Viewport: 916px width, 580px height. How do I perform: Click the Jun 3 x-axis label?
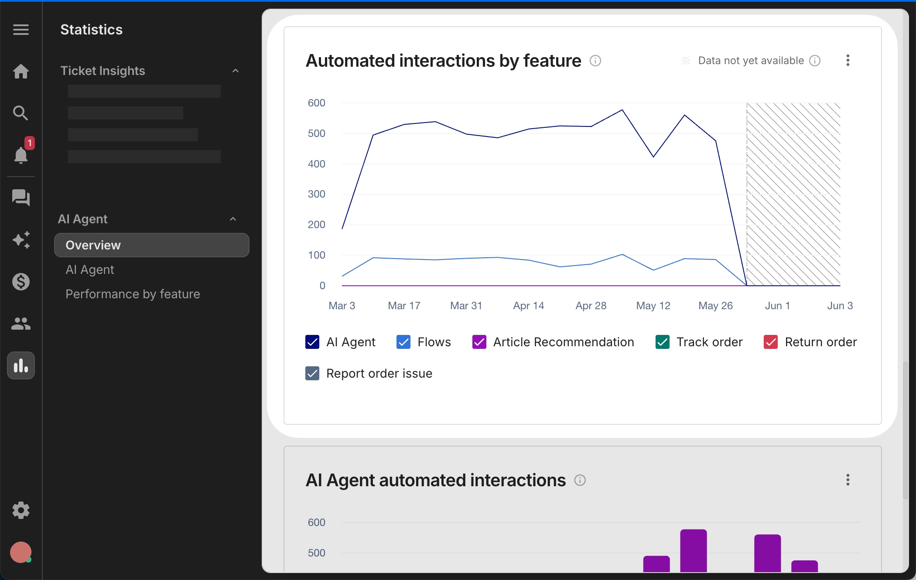coord(840,306)
